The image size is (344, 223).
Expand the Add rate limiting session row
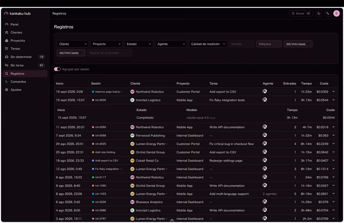tap(333, 152)
